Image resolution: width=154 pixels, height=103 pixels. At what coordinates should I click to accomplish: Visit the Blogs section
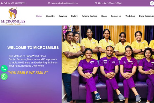pos(104,16)
